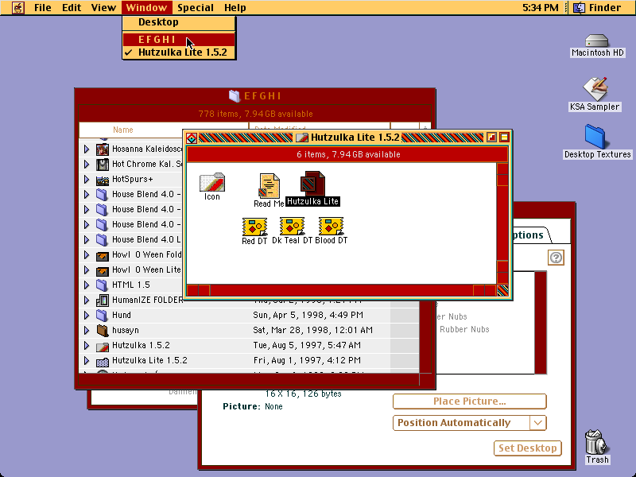
Task: Click the Set Desktop button
Action: coord(528,448)
